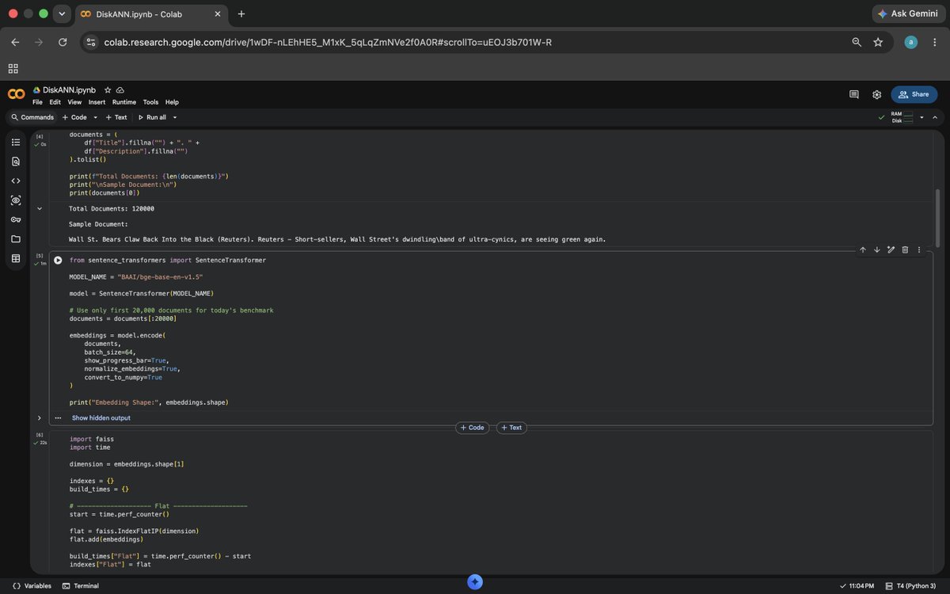Insert code cell via floating + Code button

pos(472,428)
